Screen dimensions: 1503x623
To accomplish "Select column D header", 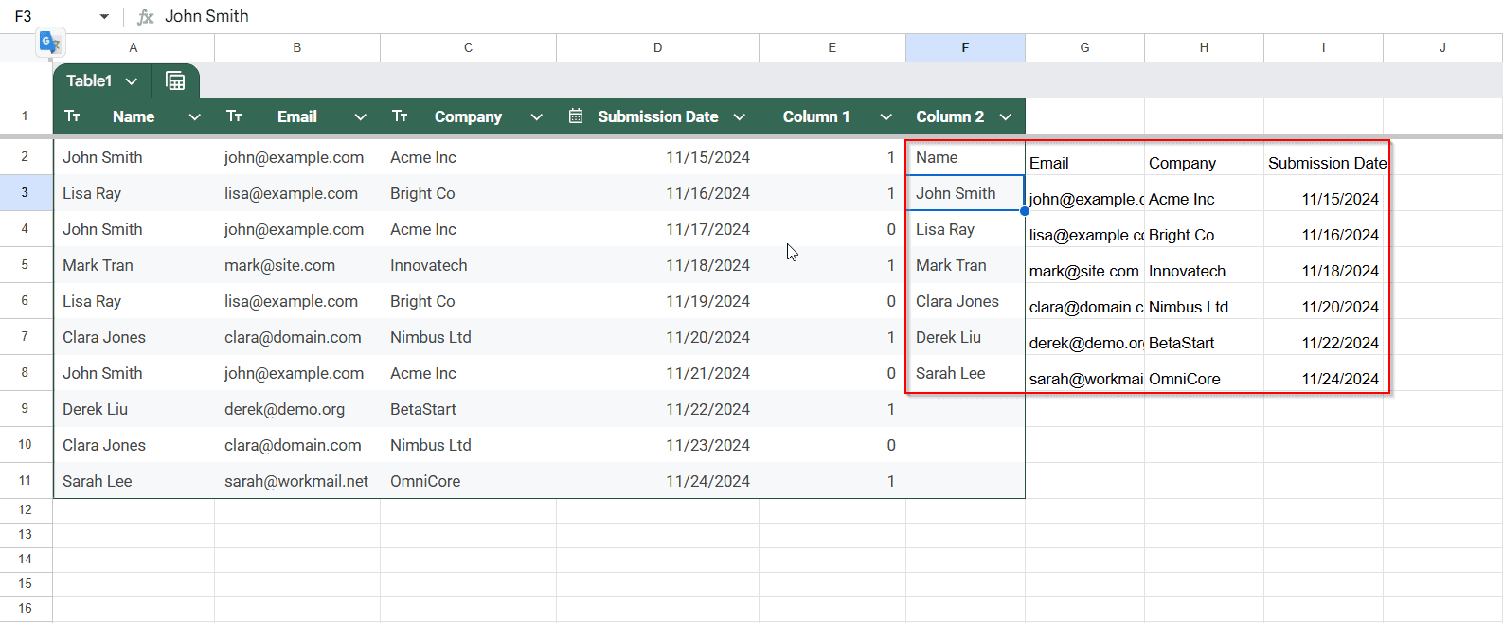I will tap(657, 47).
